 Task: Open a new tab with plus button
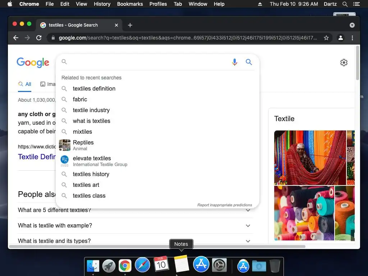click(130, 25)
